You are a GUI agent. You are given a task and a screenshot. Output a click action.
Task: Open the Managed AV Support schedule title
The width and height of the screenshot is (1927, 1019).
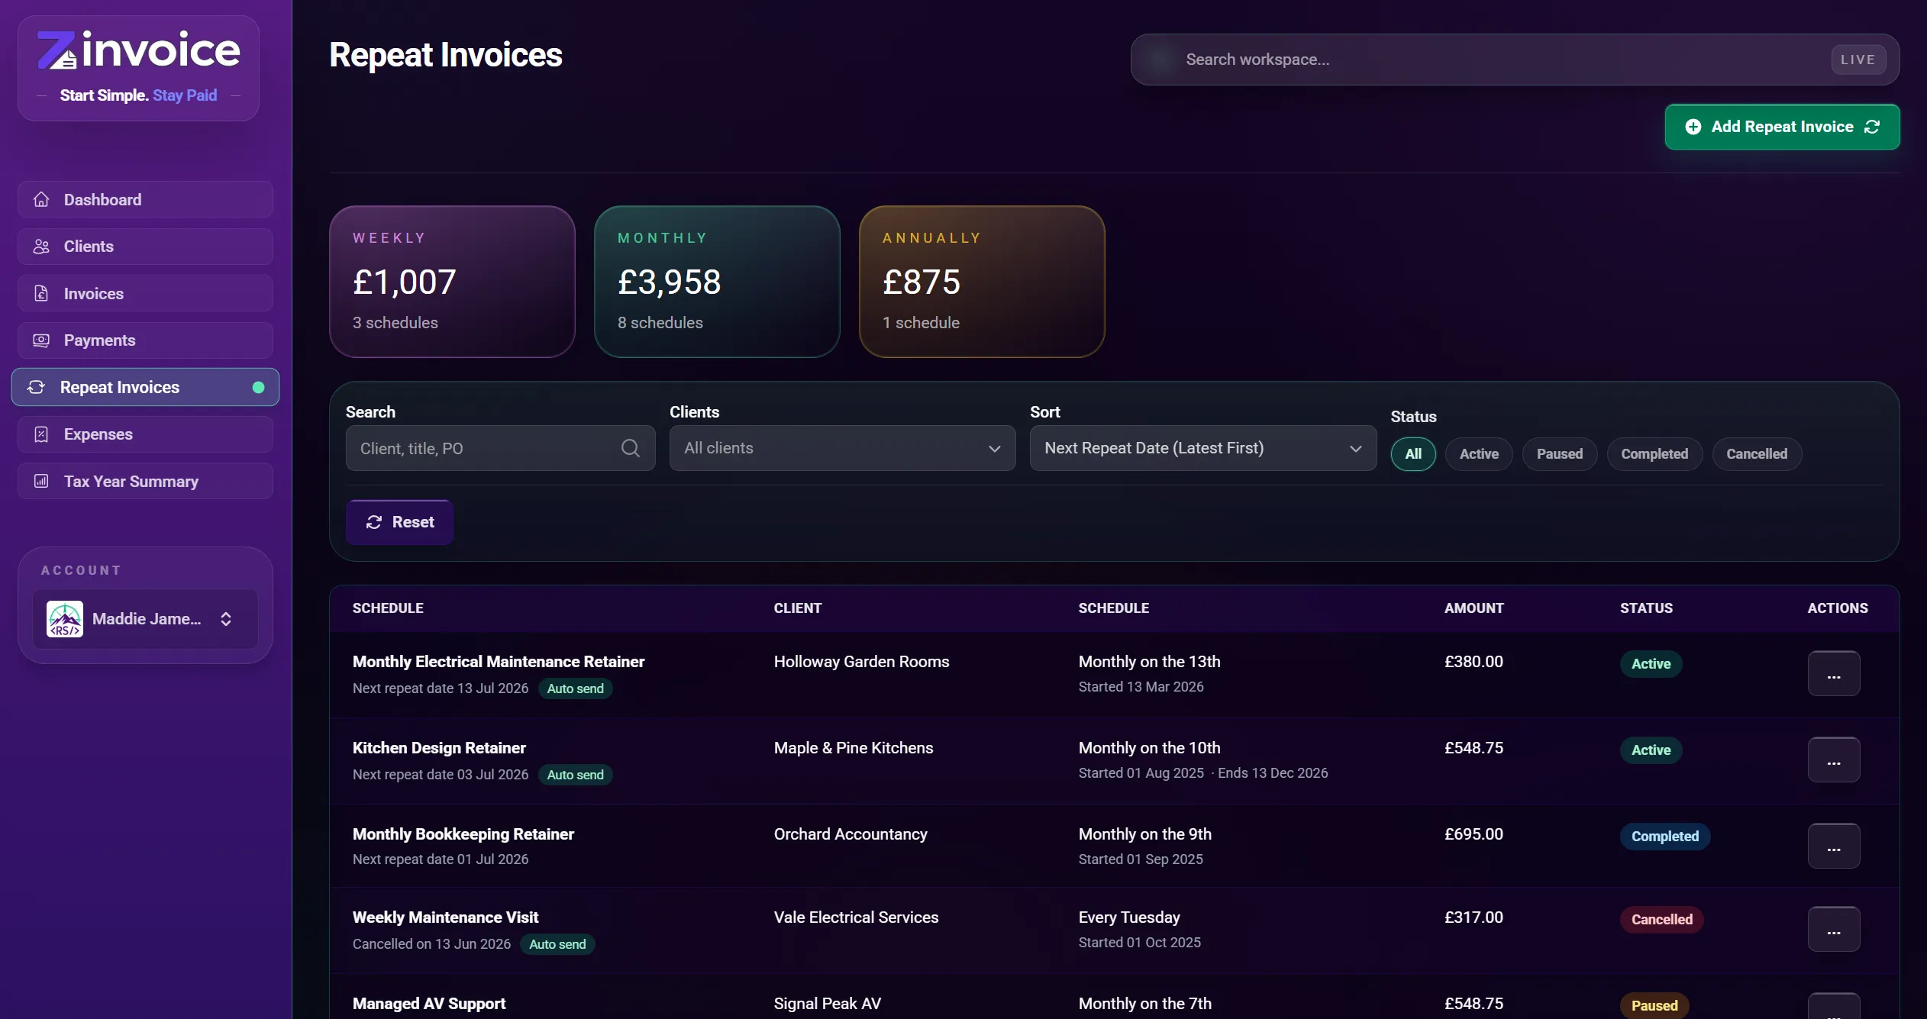click(x=428, y=1004)
